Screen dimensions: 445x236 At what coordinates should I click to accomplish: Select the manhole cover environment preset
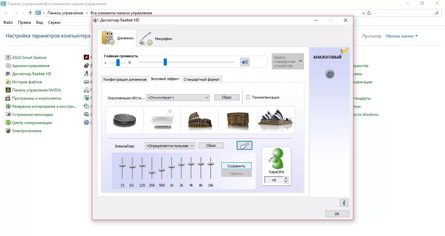[x=124, y=120]
